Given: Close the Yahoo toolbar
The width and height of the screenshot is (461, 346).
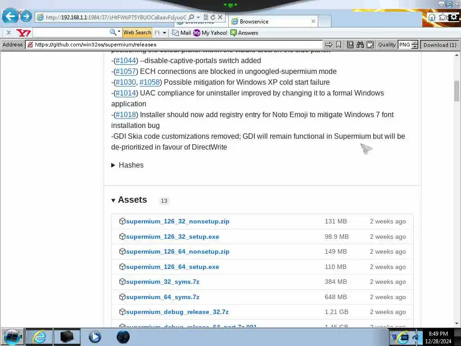Looking at the screenshot, I should pos(9,32).
